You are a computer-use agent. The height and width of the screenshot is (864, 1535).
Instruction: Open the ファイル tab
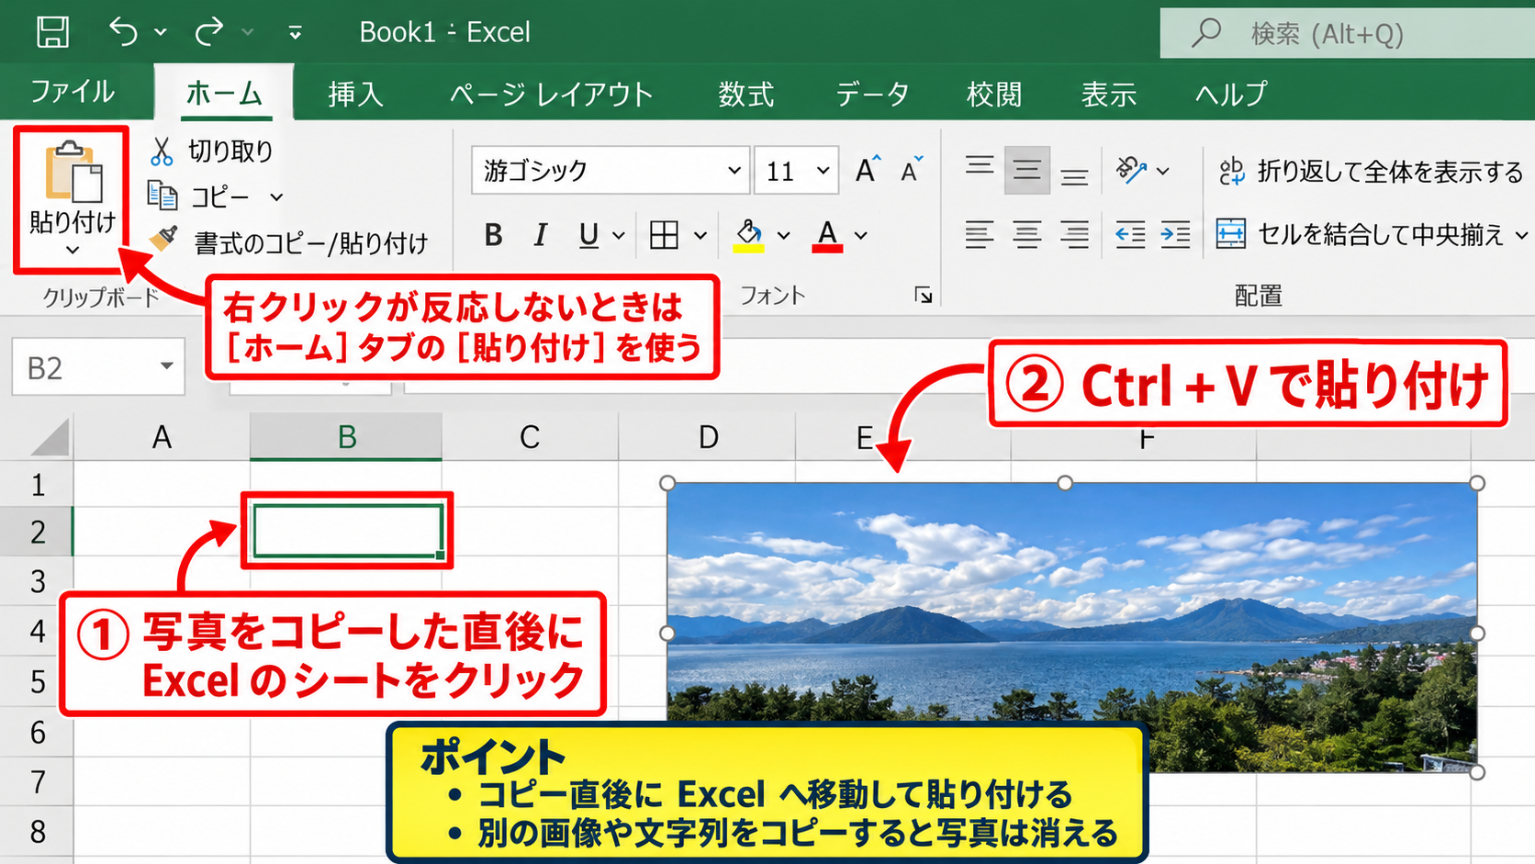point(72,92)
